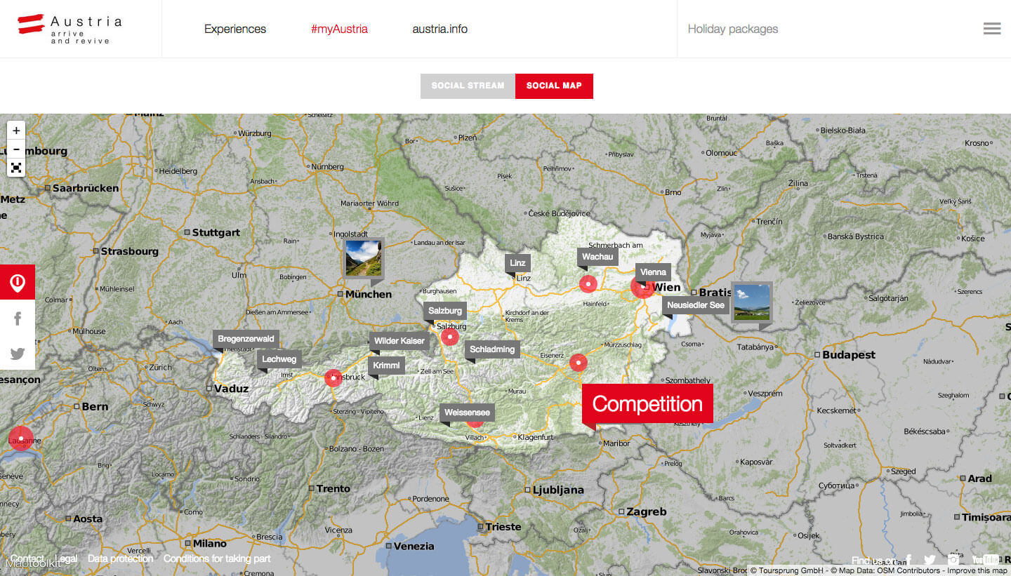Share via Twitter sidebar icon
Screen dimensions: 1011x576
pos(18,354)
